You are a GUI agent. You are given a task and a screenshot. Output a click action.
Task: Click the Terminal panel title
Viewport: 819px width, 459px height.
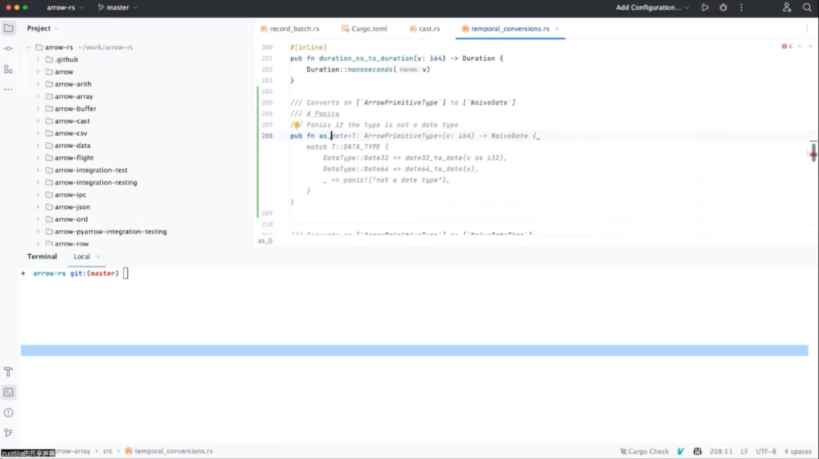click(42, 257)
